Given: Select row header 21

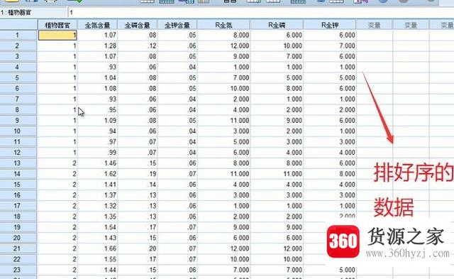Looking at the screenshot, I should click(18, 248).
